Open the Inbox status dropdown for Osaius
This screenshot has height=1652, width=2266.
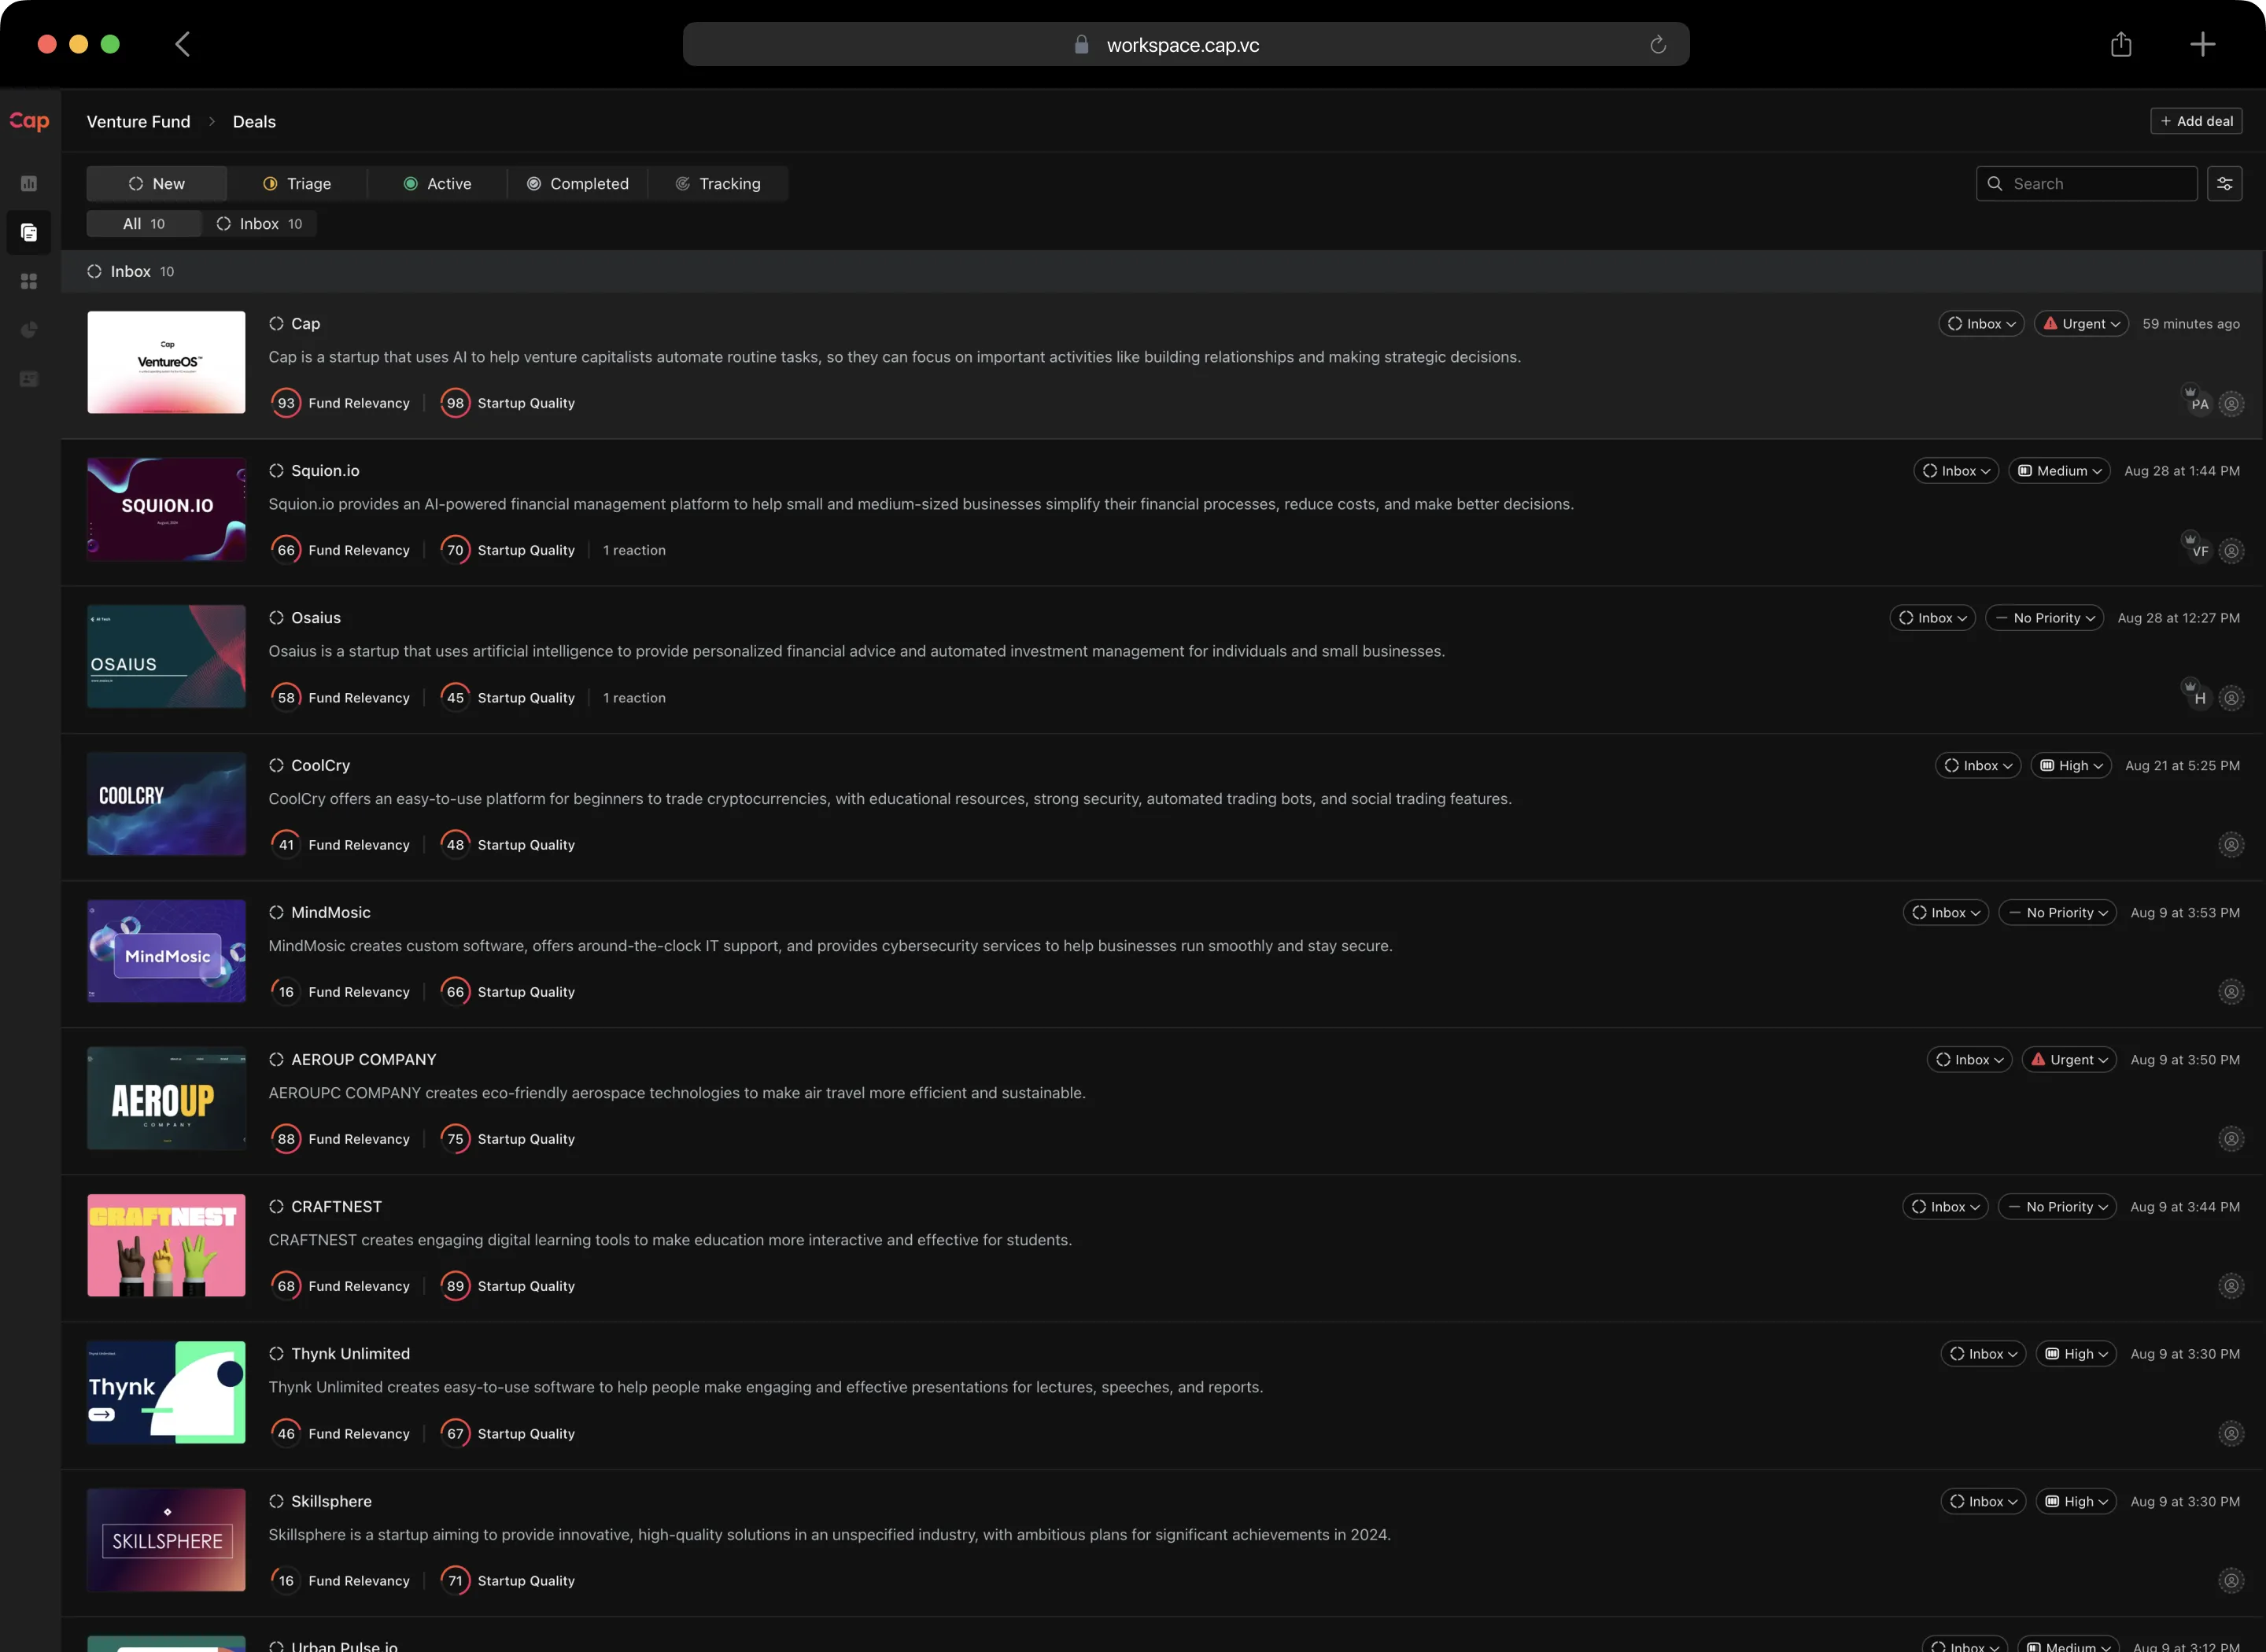(x=1932, y=618)
